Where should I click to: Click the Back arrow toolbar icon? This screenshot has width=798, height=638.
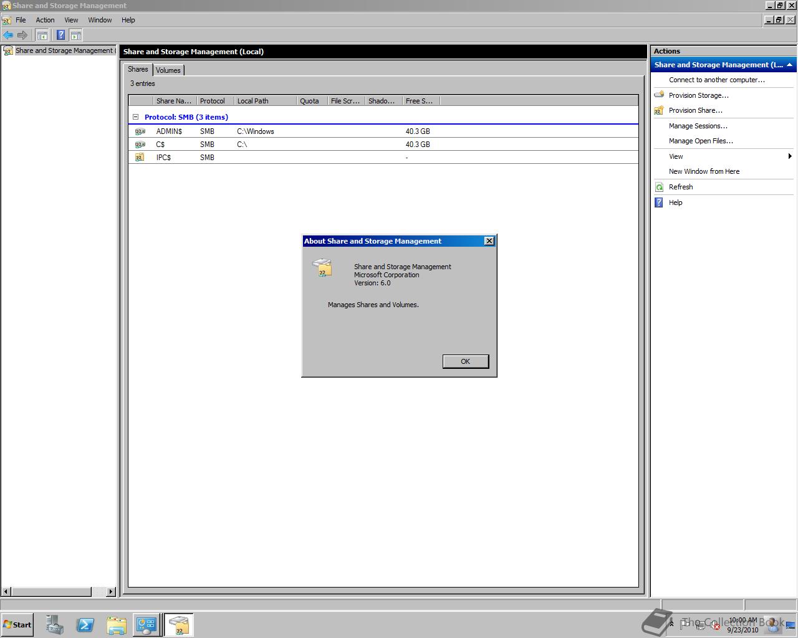click(x=8, y=36)
